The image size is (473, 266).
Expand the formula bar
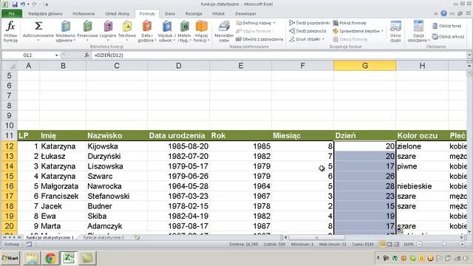click(469, 55)
